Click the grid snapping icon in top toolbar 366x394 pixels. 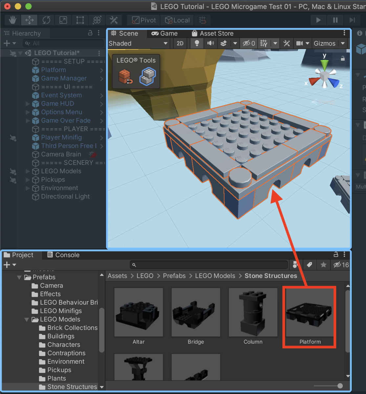pos(203,20)
